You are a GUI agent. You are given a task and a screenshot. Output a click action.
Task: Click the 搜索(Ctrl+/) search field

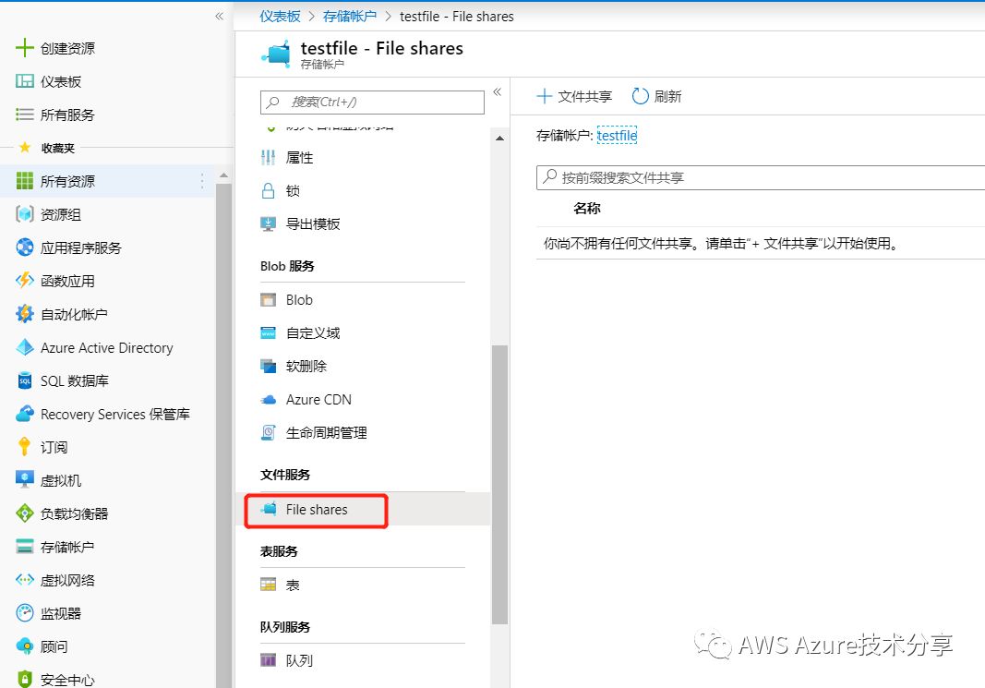pos(373,102)
